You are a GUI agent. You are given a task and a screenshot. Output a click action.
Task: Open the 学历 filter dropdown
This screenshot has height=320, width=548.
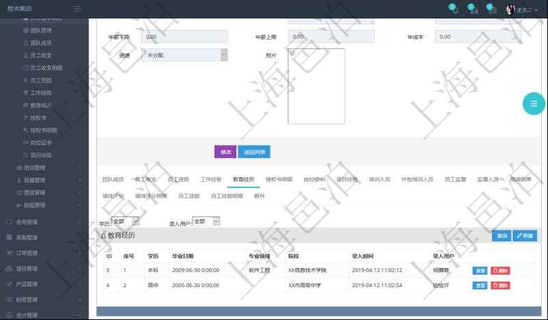pyautogui.click(x=125, y=222)
